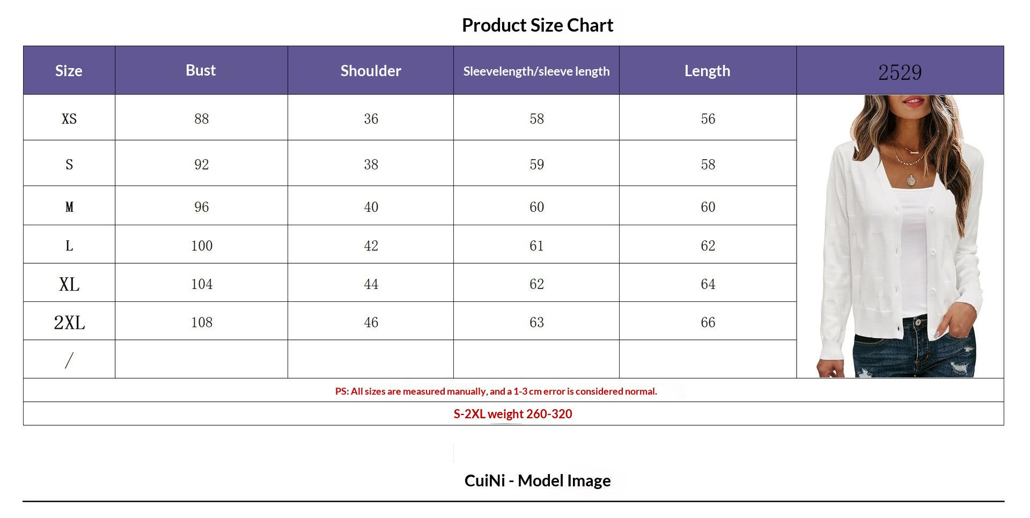The height and width of the screenshot is (518, 1030).
Task: Click the bust value 100 for size L
Action: [x=202, y=246]
